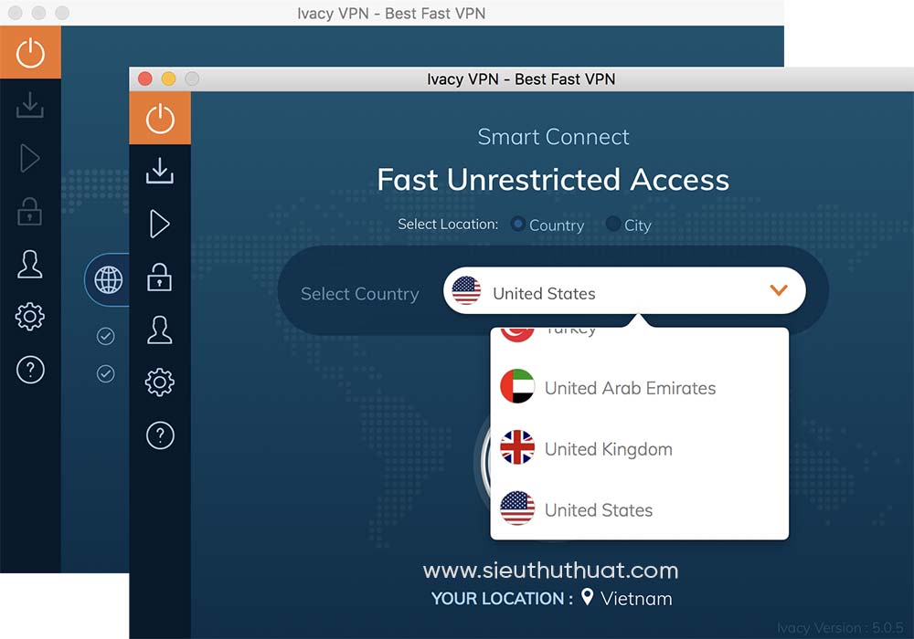Click Smart Connect power icon in front window
Screen dimensions: 914x639
[160, 118]
